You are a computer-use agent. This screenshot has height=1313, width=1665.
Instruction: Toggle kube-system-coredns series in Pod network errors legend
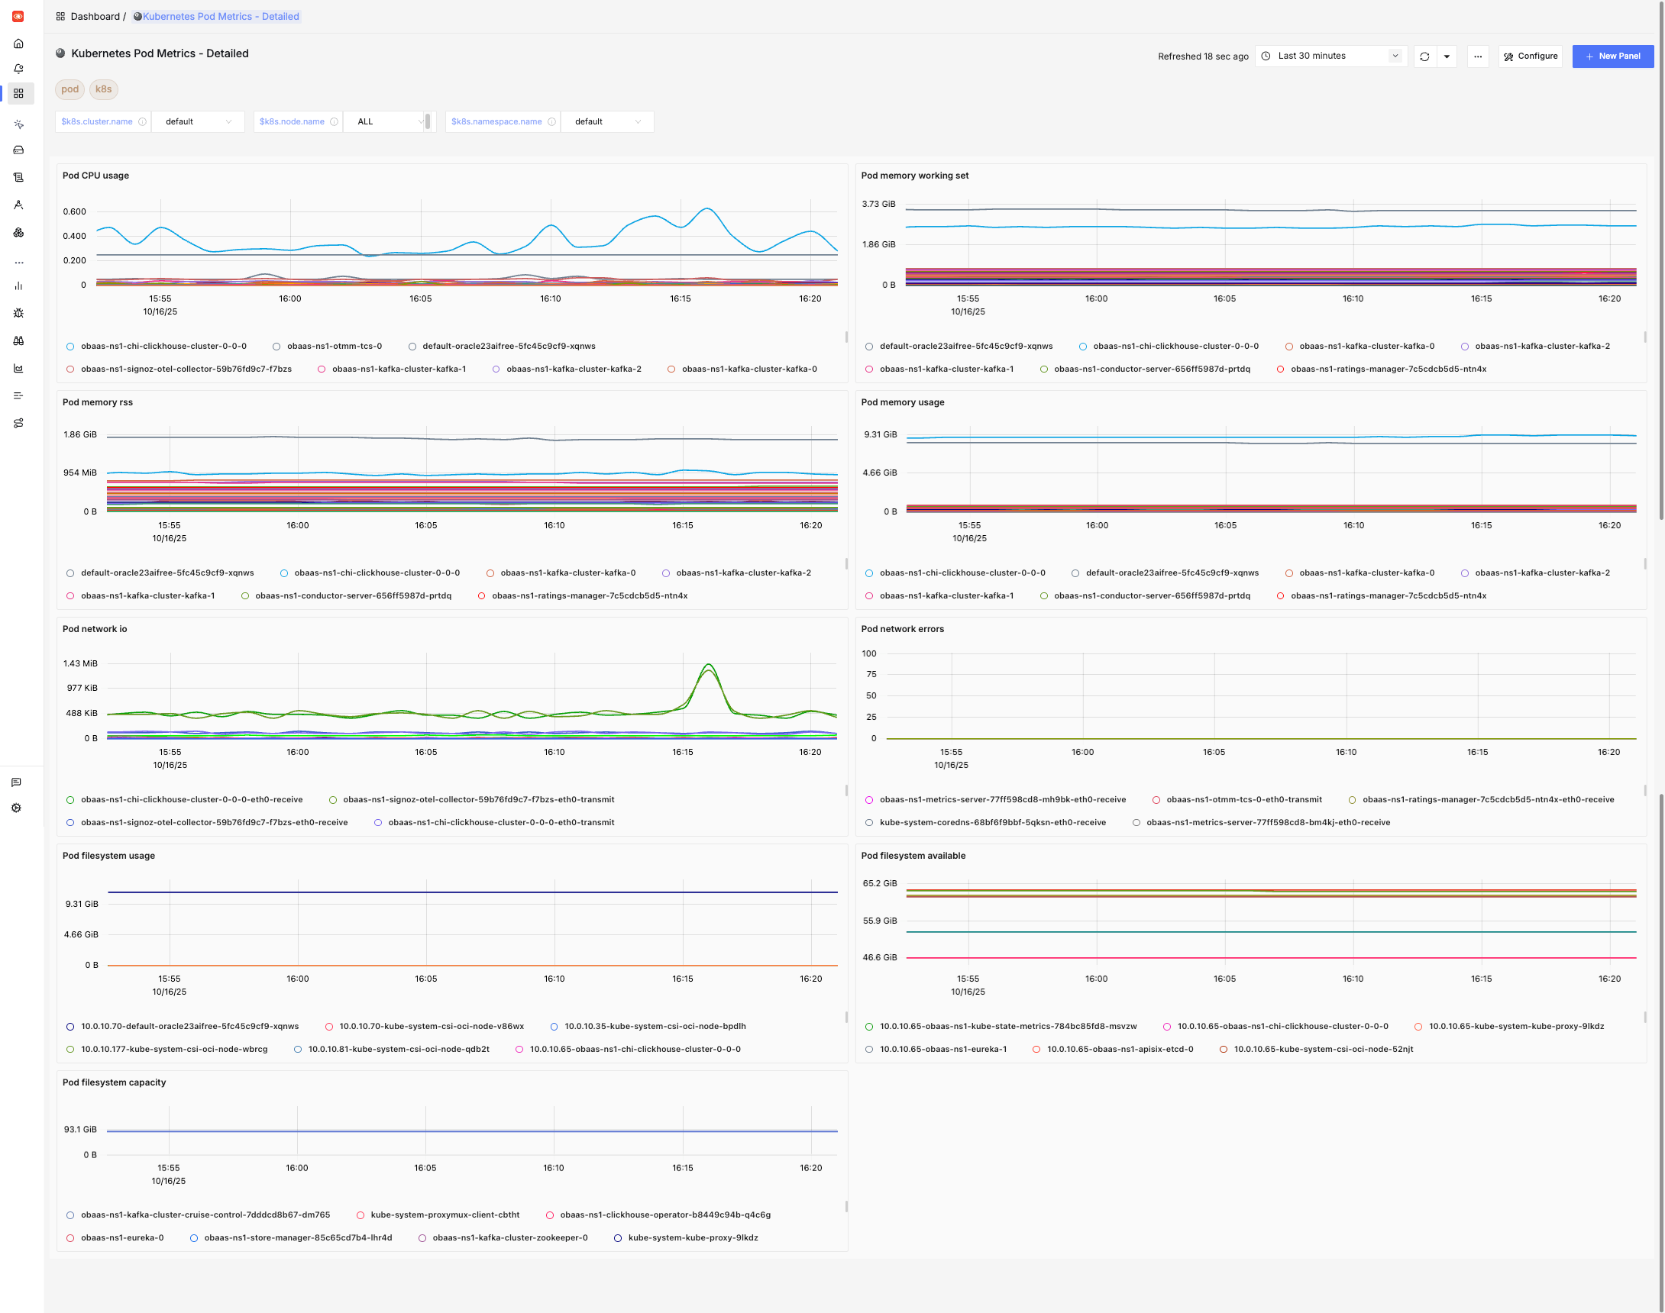point(992,822)
